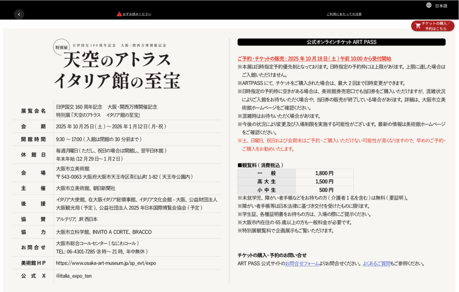Click the 一般 1,800円 price row

point(296,173)
